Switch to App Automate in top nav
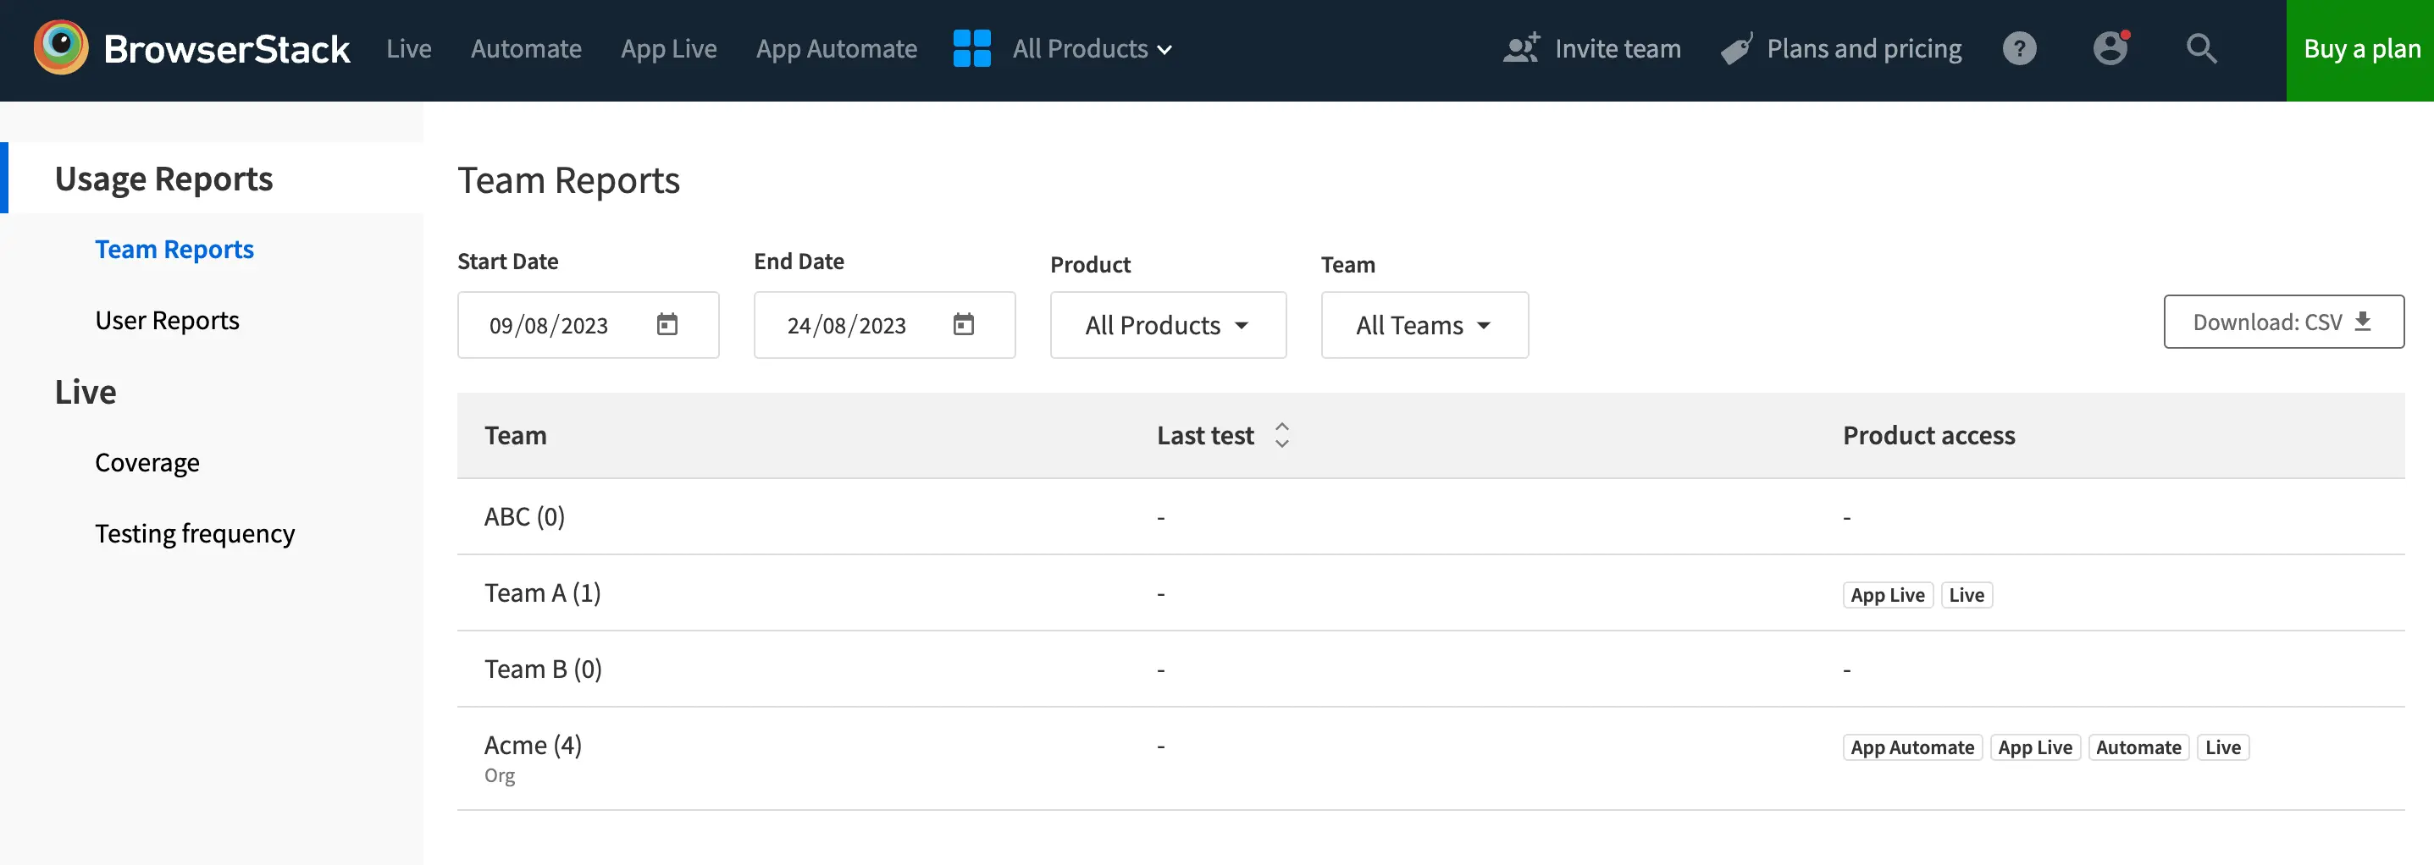This screenshot has height=865, width=2434. point(836,49)
